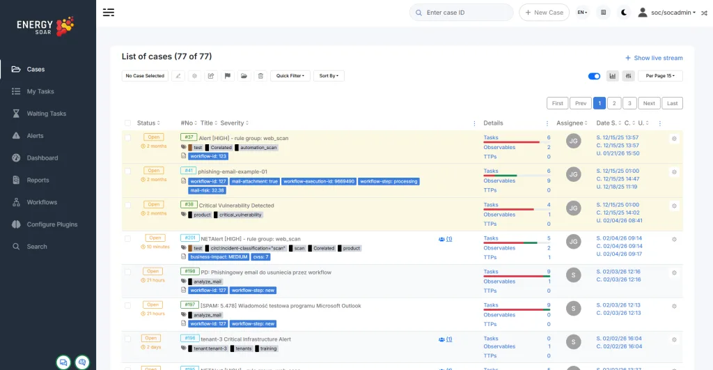Image resolution: width=713 pixels, height=370 pixels.
Task: Check the box for case #41
Action: tap(127, 171)
